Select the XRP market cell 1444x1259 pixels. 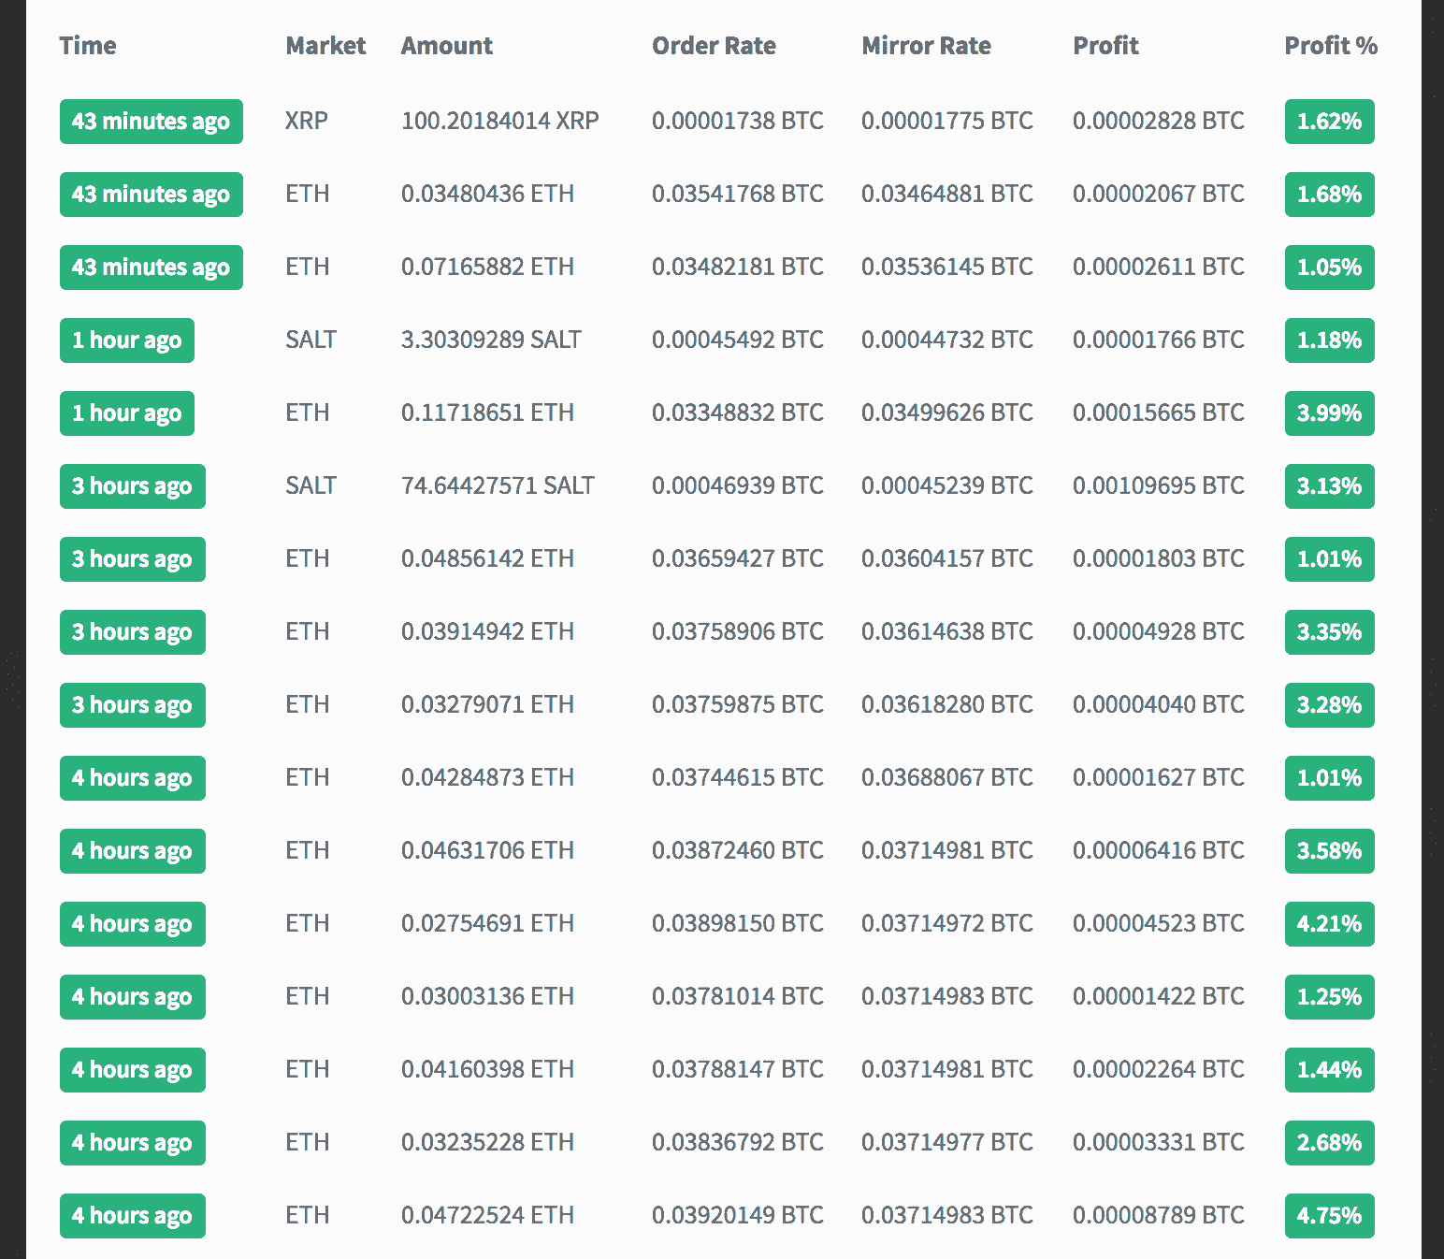(306, 122)
